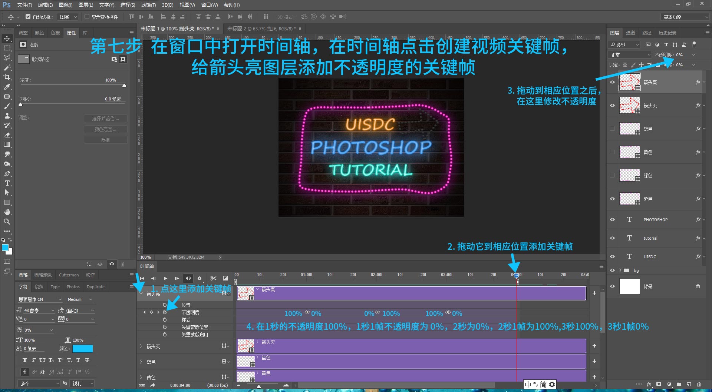Open the 滤镜(T) menu
Image resolution: width=712 pixels, height=392 pixels.
pyautogui.click(x=148, y=5)
